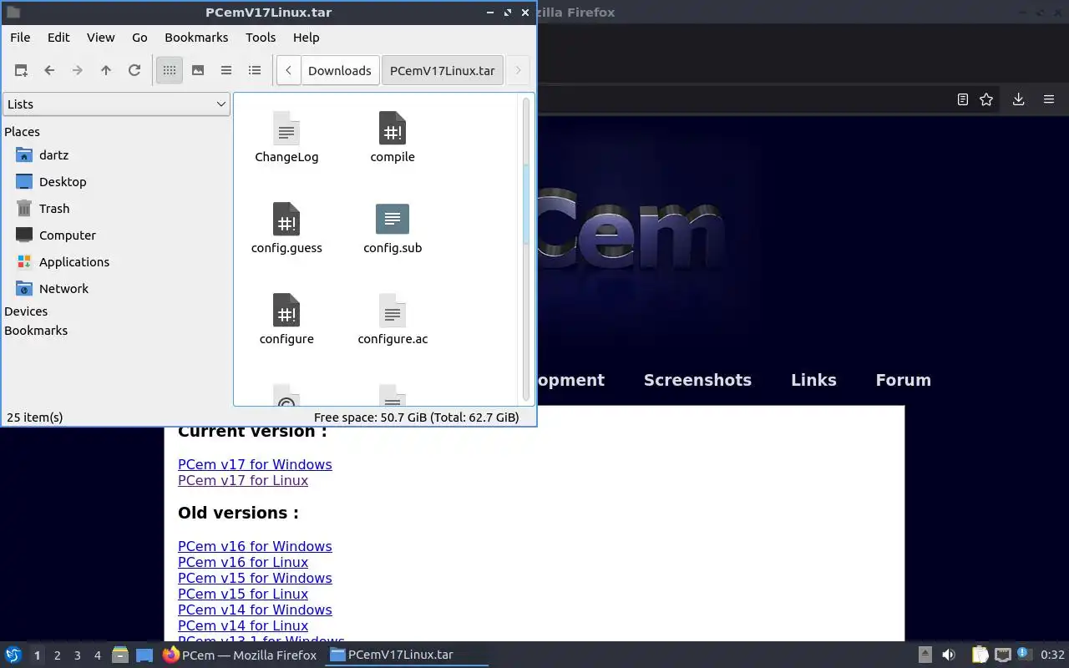Image resolution: width=1069 pixels, height=668 pixels.
Task: Open Firefox downloads panel
Action: tap(1019, 99)
